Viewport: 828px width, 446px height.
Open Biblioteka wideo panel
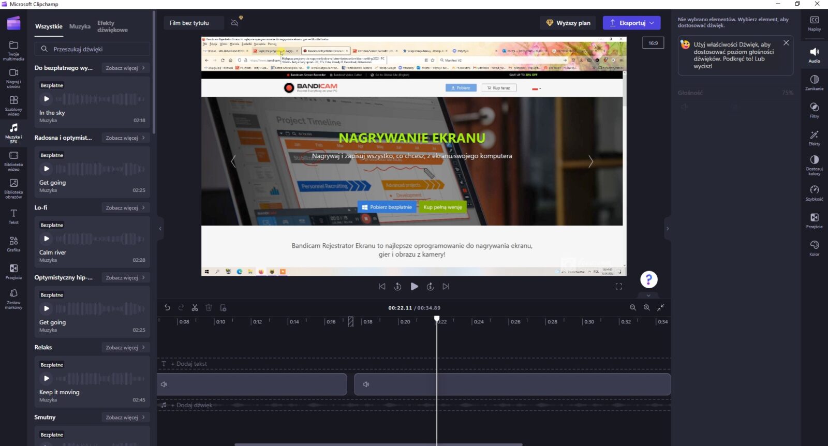point(13,161)
